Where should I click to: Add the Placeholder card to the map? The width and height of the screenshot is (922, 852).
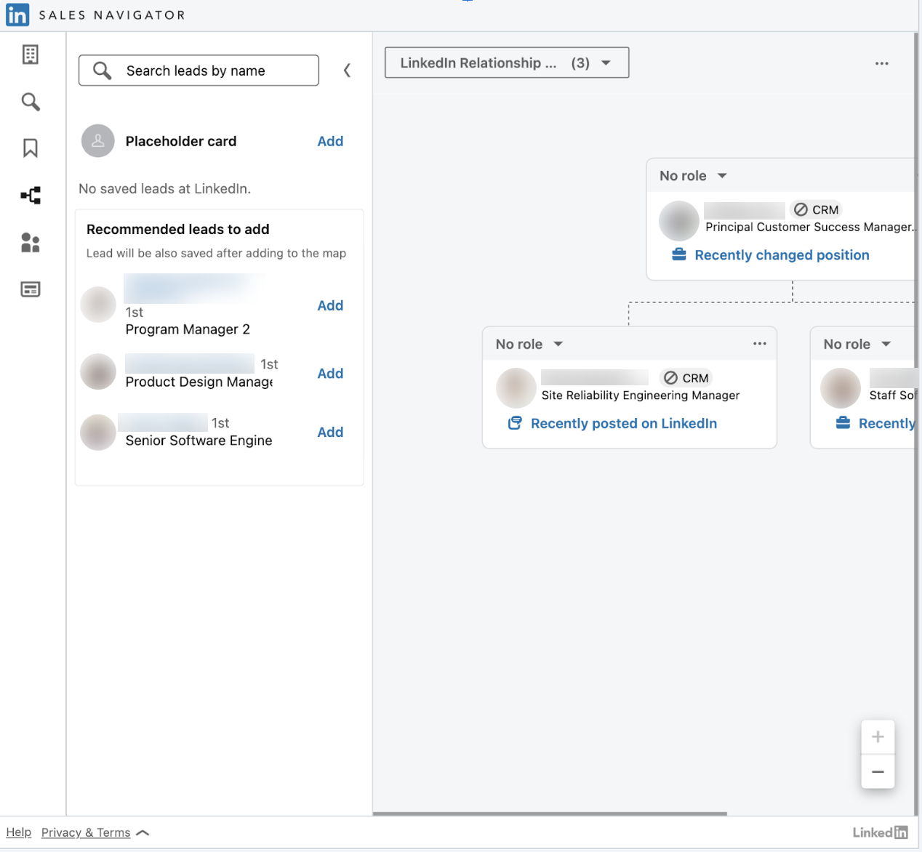pos(330,141)
